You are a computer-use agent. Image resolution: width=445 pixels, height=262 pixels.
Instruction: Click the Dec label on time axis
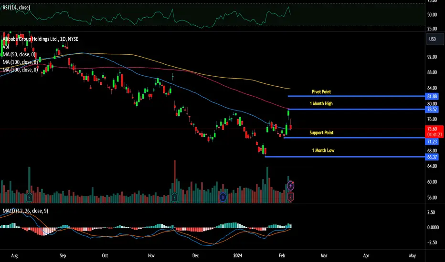pos(196,255)
